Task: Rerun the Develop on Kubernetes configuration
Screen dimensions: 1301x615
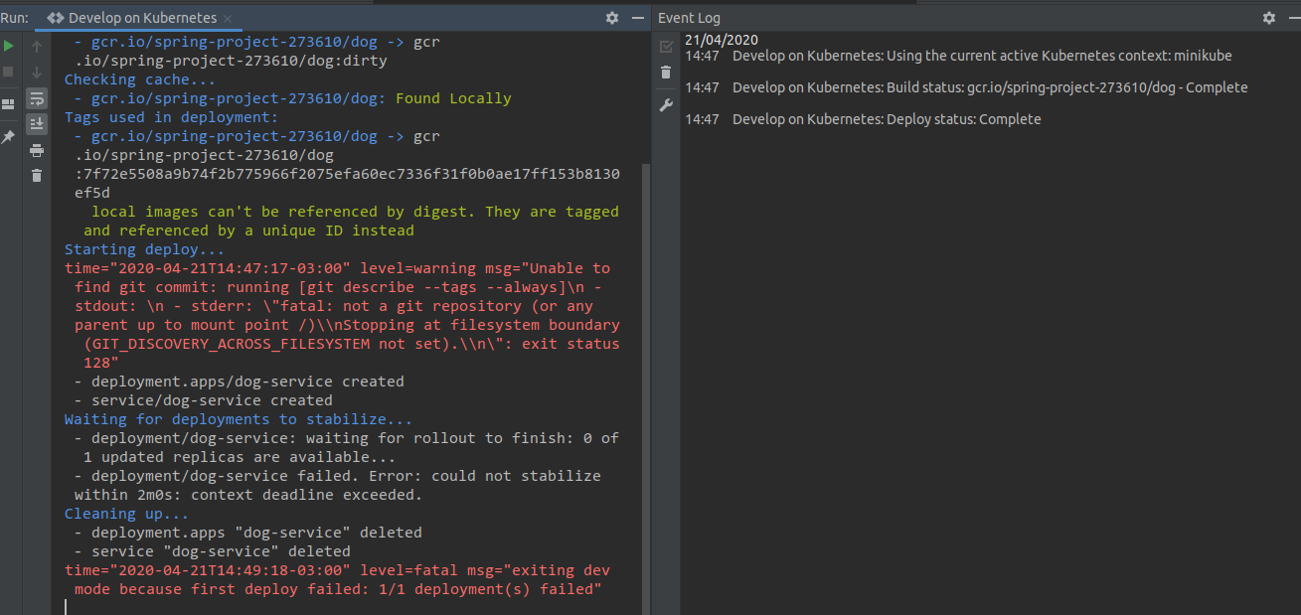Action: (x=8, y=46)
